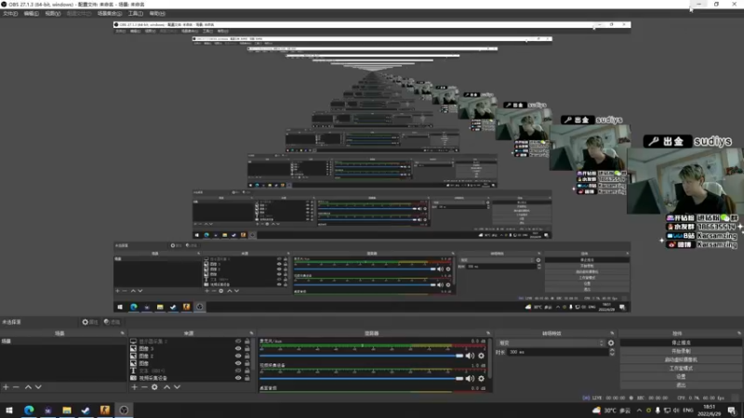Open the 视图 menu

point(53,14)
